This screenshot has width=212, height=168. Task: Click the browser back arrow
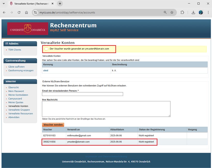coord(4,12)
